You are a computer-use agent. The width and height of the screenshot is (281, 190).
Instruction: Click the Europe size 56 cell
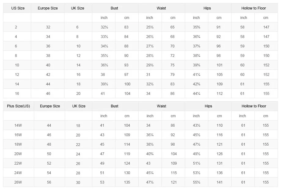pyautogui.click(x=49, y=182)
